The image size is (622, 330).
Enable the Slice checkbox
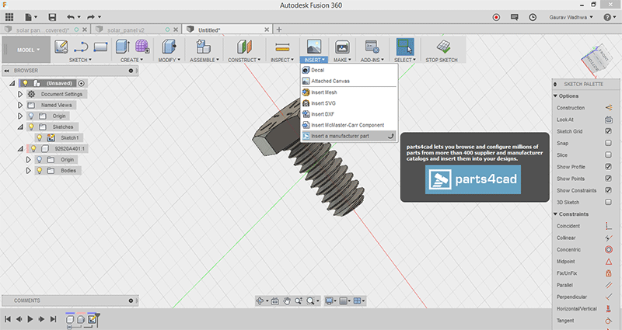click(x=608, y=155)
